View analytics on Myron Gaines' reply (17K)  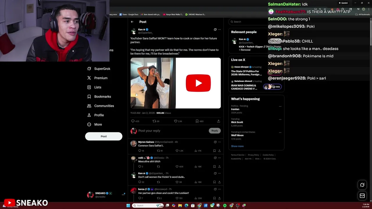(x=198, y=151)
